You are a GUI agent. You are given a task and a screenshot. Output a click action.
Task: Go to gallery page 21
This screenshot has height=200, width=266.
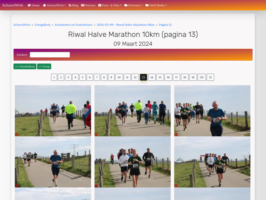click(x=210, y=77)
